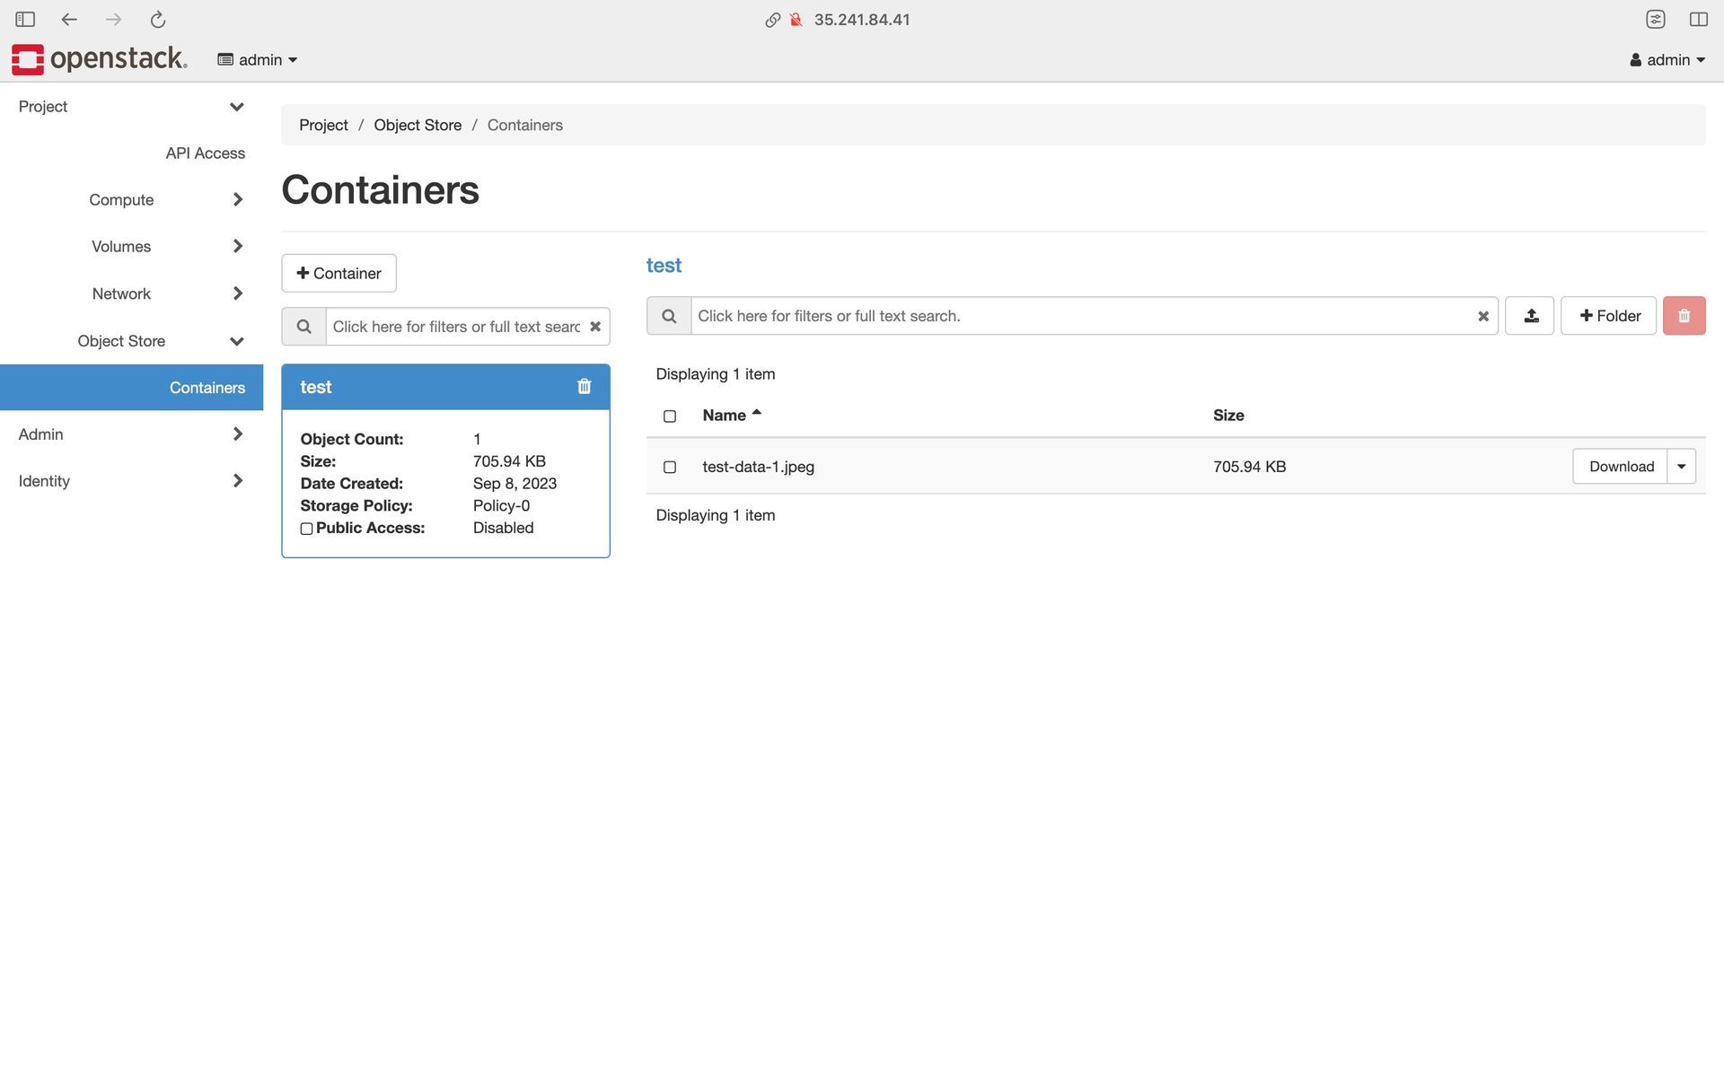Enable Public Access checkbox for test container
This screenshot has width=1724, height=1077.
(x=306, y=529)
